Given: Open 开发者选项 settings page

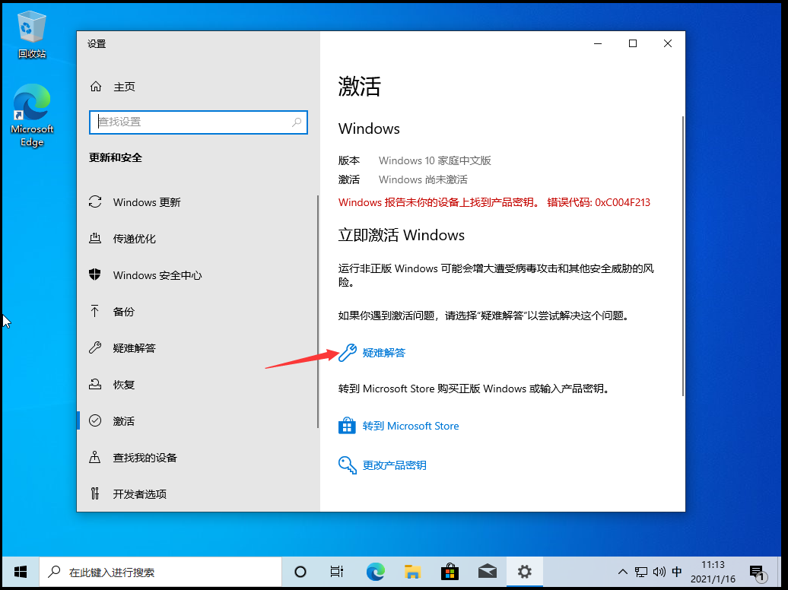Looking at the screenshot, I should point(198,494).
